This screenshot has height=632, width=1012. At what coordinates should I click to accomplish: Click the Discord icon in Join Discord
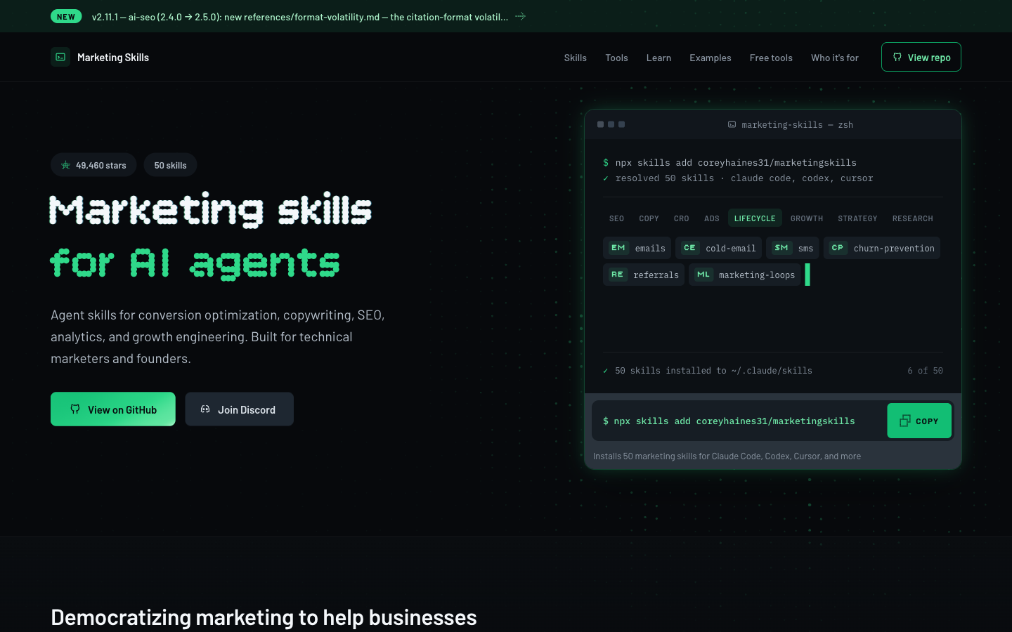coord(205,409)
